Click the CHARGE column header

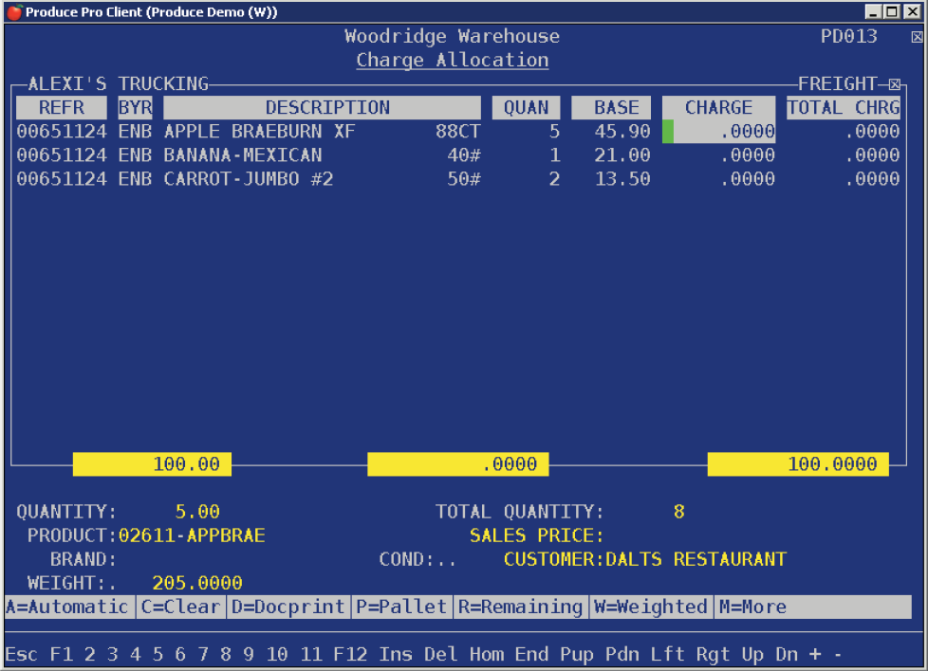719,108
